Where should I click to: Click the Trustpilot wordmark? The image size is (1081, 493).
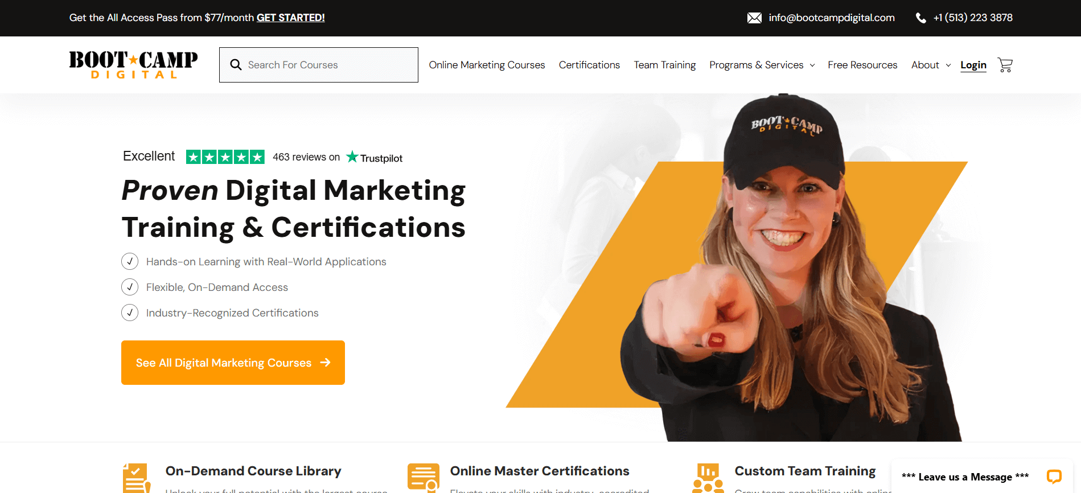pyautogui.click(x=381, y=158)
